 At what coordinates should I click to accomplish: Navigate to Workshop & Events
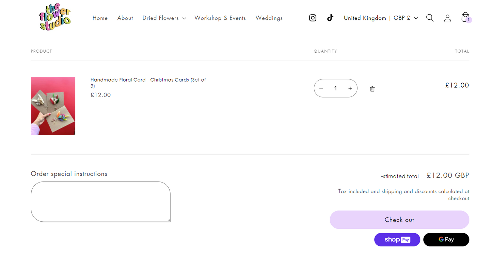220,18
